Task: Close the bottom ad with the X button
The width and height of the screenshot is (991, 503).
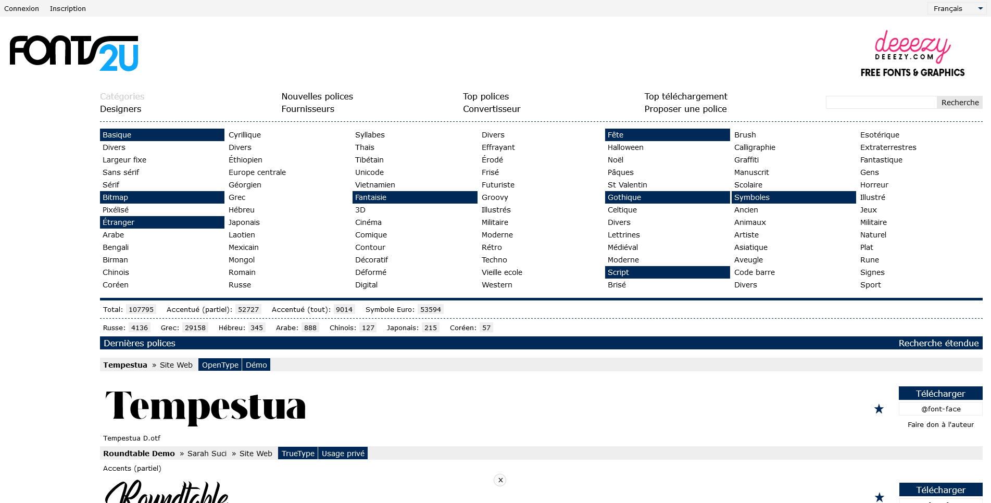Action: [500, 480]
